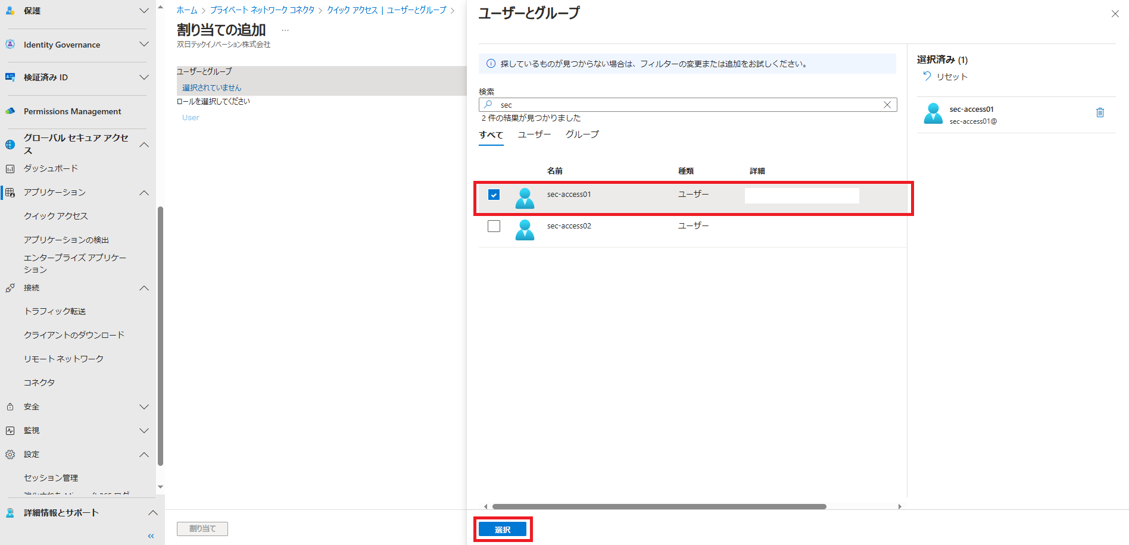This screenshot has height=545, width=1129.
Task: Click the 選択 button
Action: (503, 530)
